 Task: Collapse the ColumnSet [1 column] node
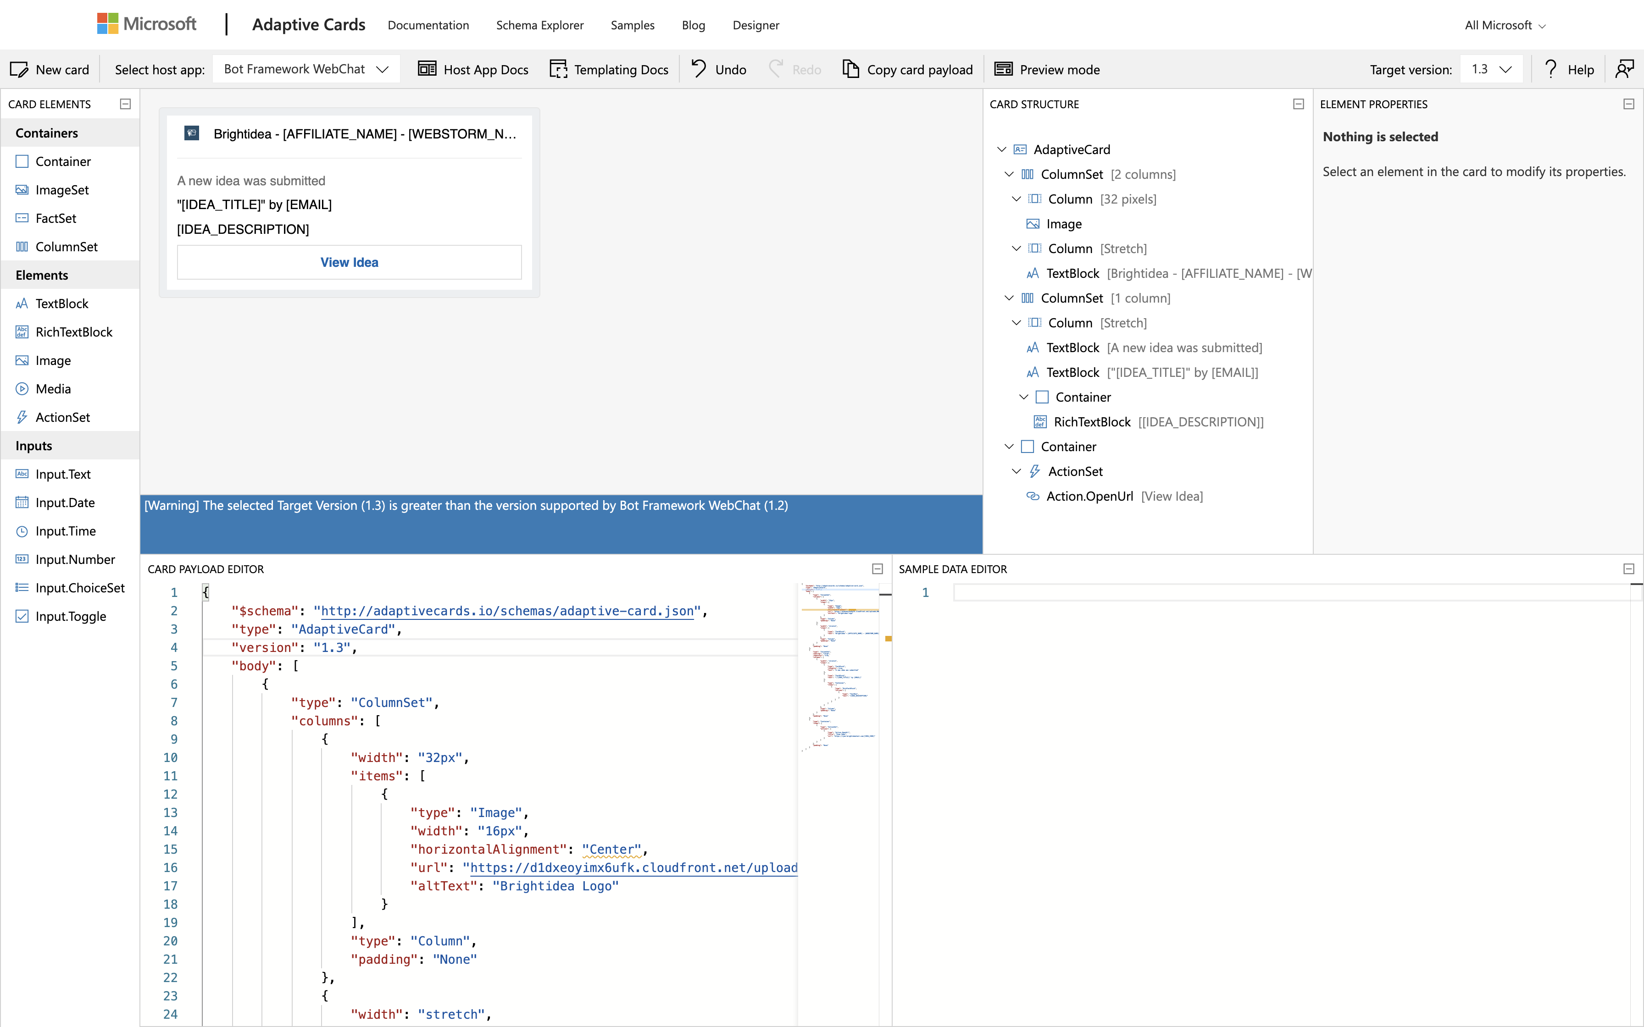pos(1009,298)
